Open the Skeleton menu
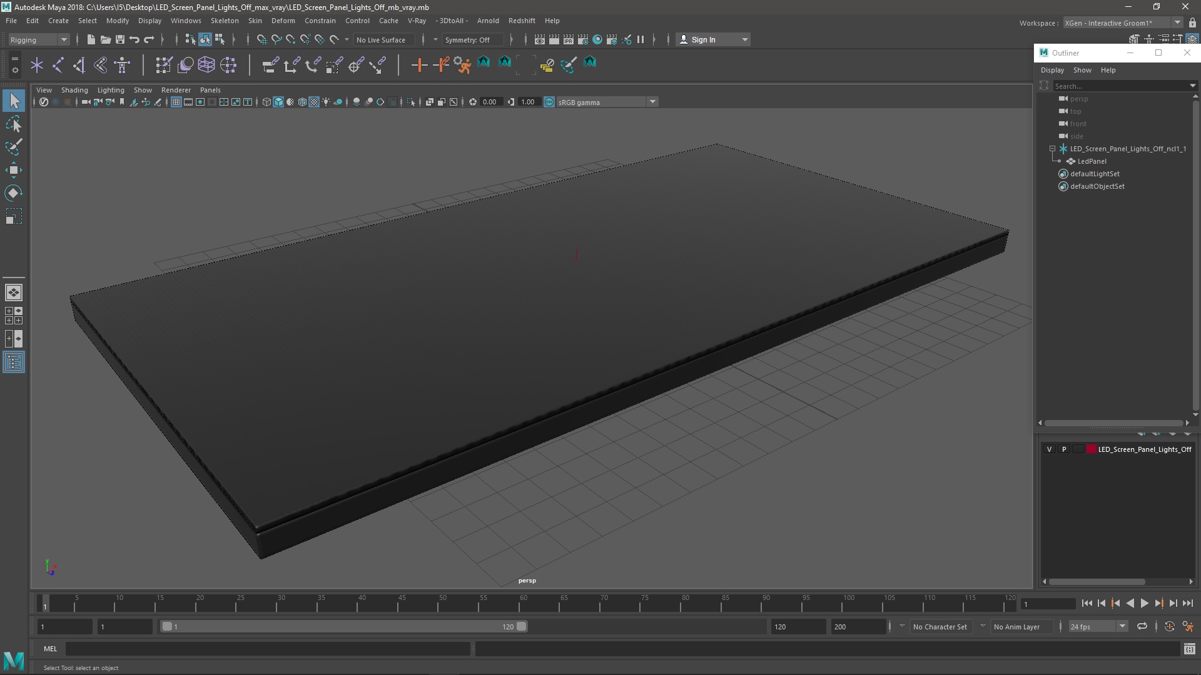 [x=225, y=21]
